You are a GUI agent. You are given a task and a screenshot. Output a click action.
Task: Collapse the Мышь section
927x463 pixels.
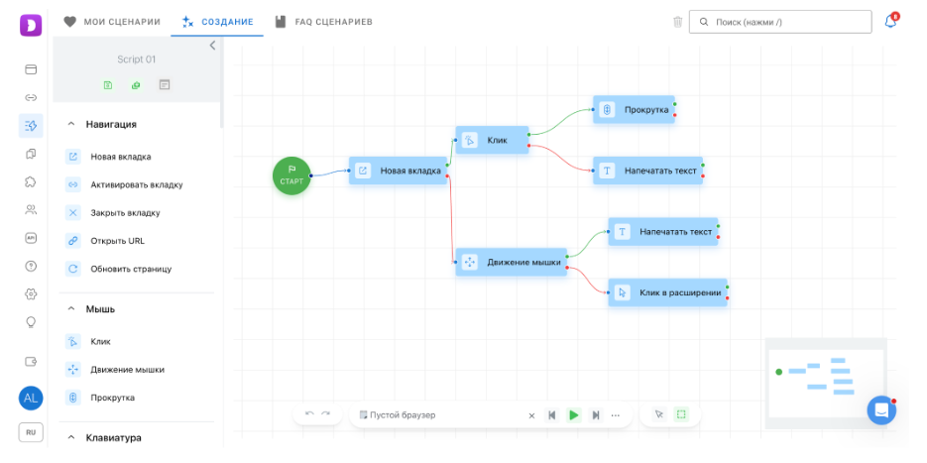(71, 309)
